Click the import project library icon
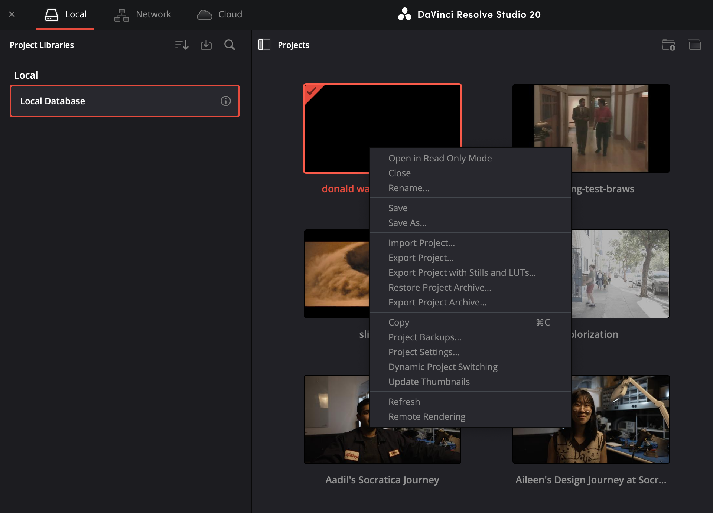Viewport: 713px width, 513px height. [206, 45]
